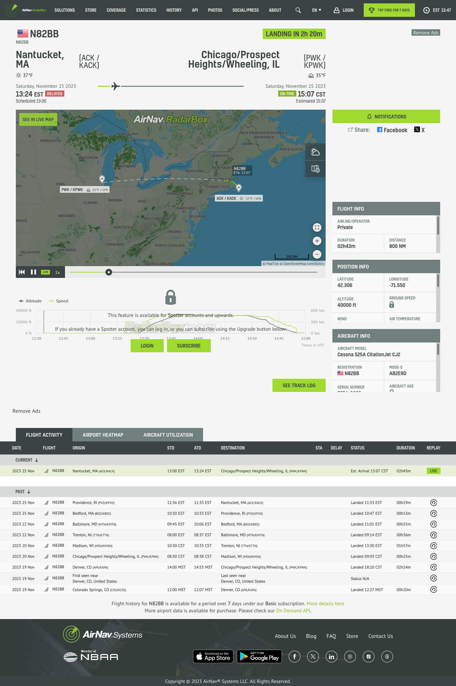Toggle the Speed series in chart legend

(x=59, y=301)
